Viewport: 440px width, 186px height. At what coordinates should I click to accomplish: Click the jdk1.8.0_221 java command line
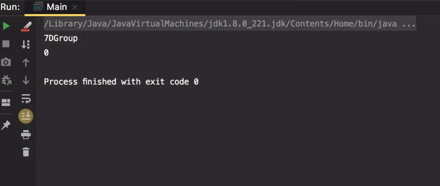230,24
